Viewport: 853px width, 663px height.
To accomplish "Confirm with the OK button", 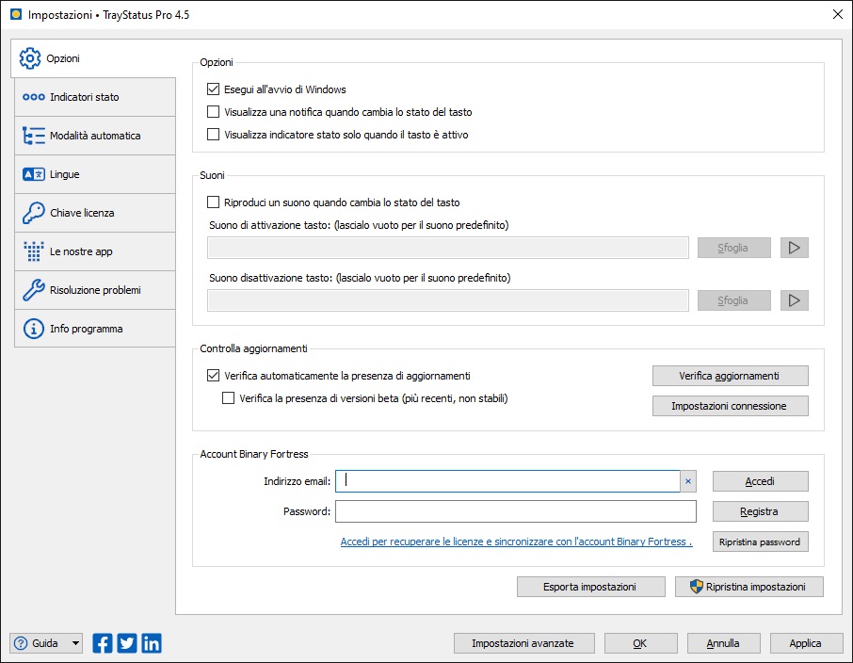I will 641,643.
